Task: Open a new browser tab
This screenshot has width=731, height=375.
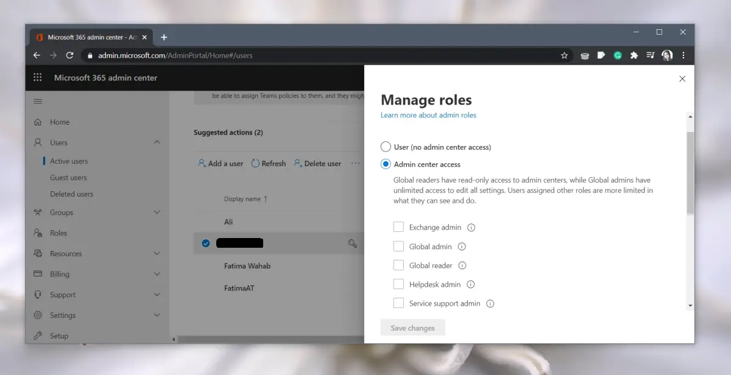Action: tap(164, 37)
